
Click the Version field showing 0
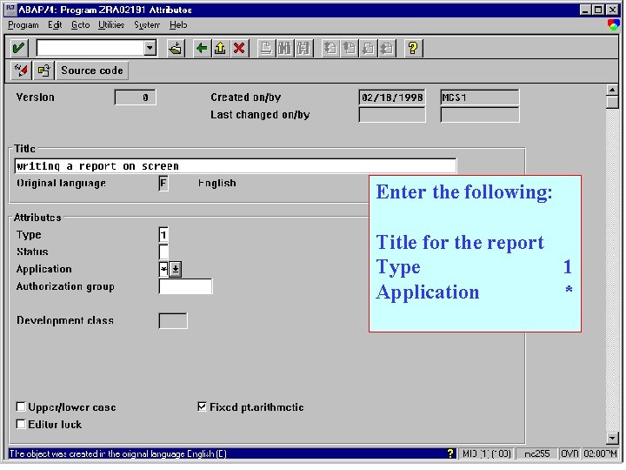point(135,97)
